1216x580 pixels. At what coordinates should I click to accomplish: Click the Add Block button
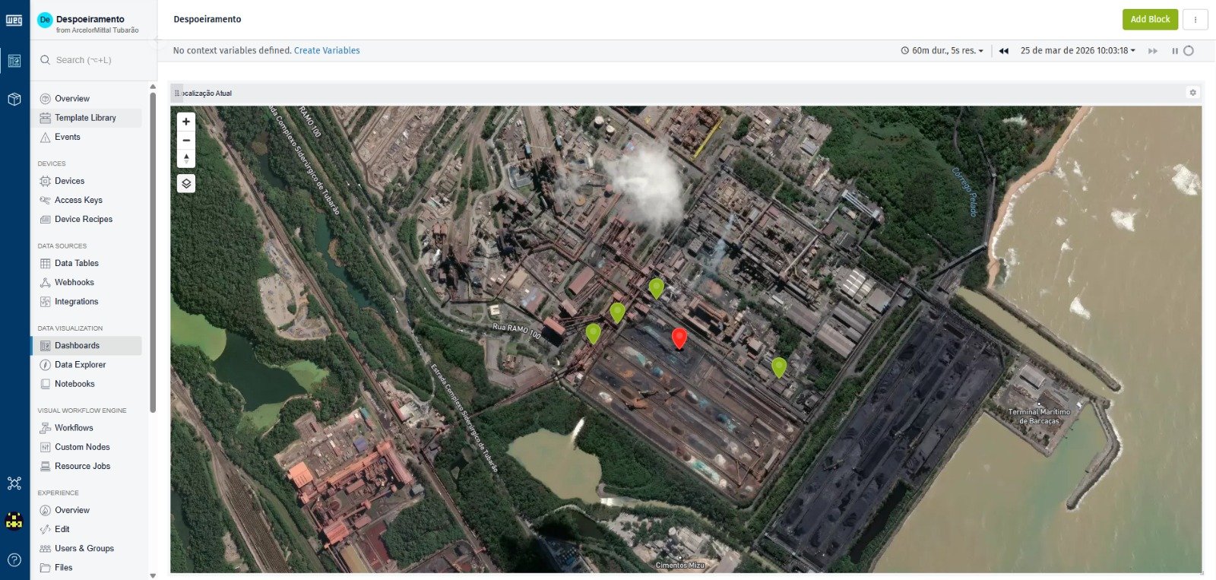coord(1150,20)
